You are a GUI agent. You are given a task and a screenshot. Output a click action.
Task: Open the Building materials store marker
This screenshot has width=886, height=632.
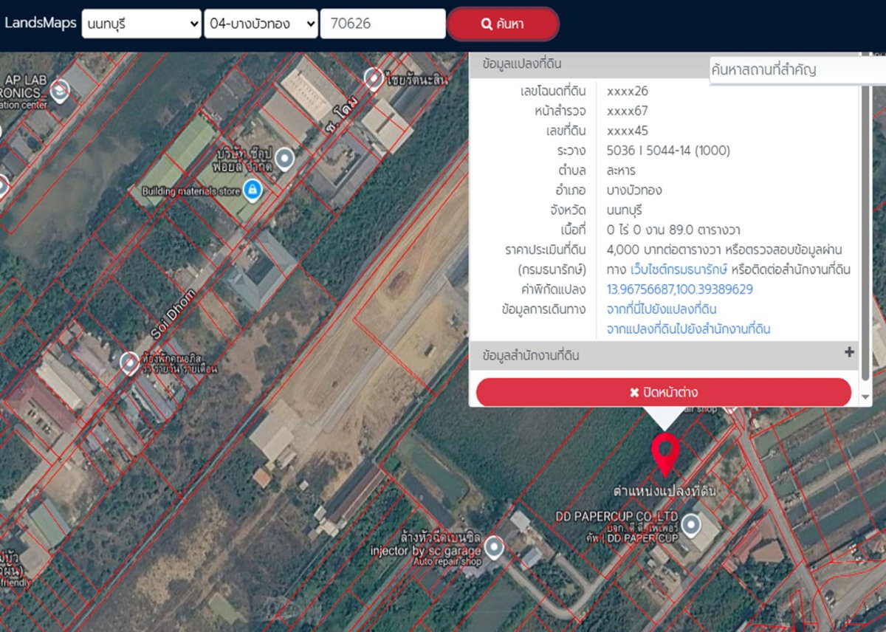pyautogui.click(x=253, y=190)
